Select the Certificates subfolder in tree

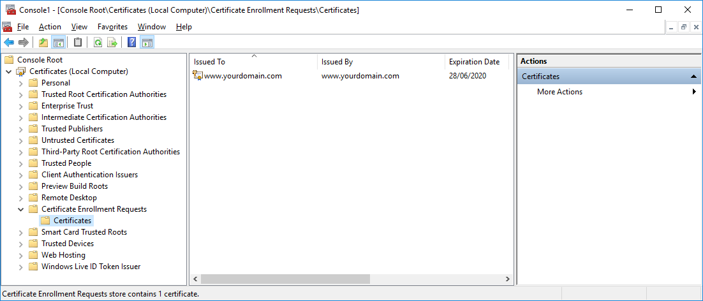click(72, 221)
